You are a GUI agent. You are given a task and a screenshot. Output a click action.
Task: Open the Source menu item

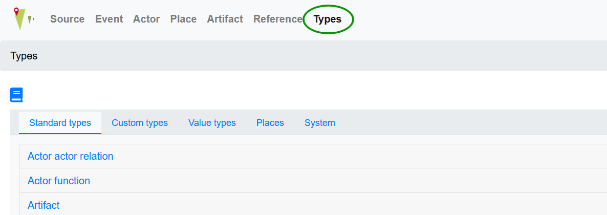coord(67,19)
